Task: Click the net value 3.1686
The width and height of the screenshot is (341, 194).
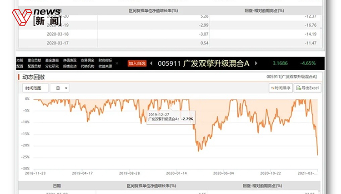Action: click(280, 63)
